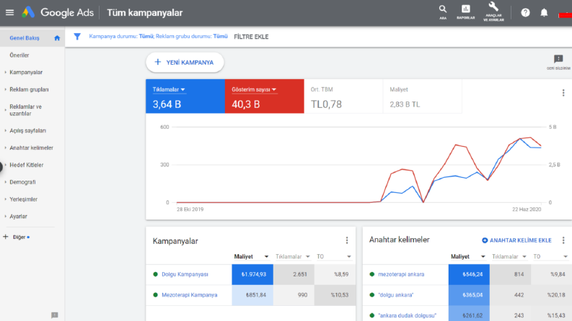The width and height of the screenshot is (572, 321).
Task: Click ANAHTAR KELİME EKLE button
Action: pyautogui.click(x=516, y=240)
